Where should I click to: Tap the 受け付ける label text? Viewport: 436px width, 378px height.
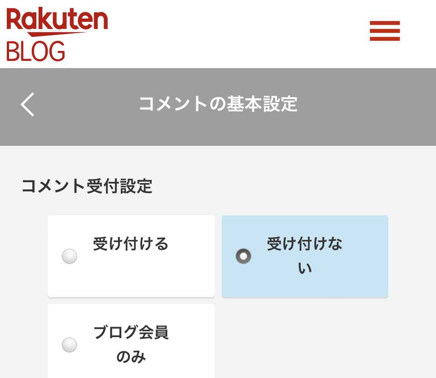131,244
